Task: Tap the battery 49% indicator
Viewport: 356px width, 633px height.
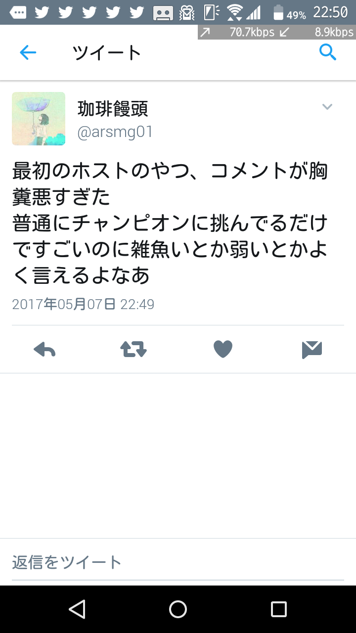Action: (290, 13)
